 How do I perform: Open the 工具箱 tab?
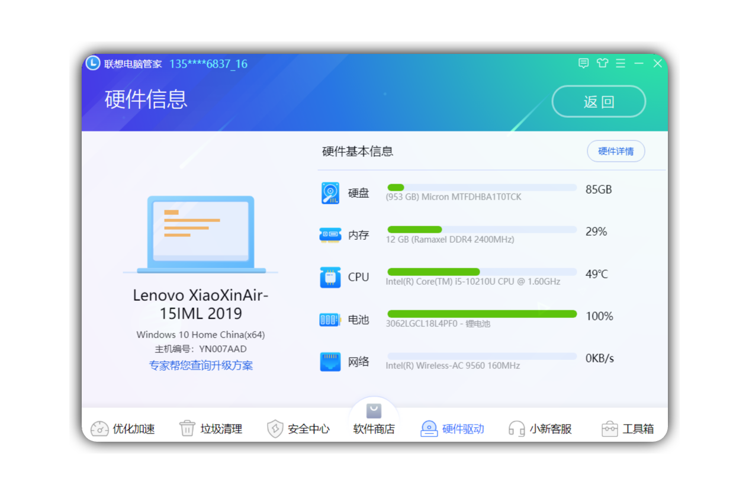(628, 429)
